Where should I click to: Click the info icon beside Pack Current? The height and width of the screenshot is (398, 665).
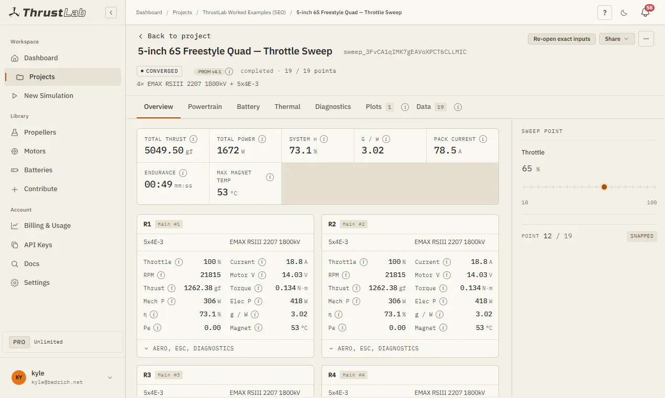[x=483, y=139]
